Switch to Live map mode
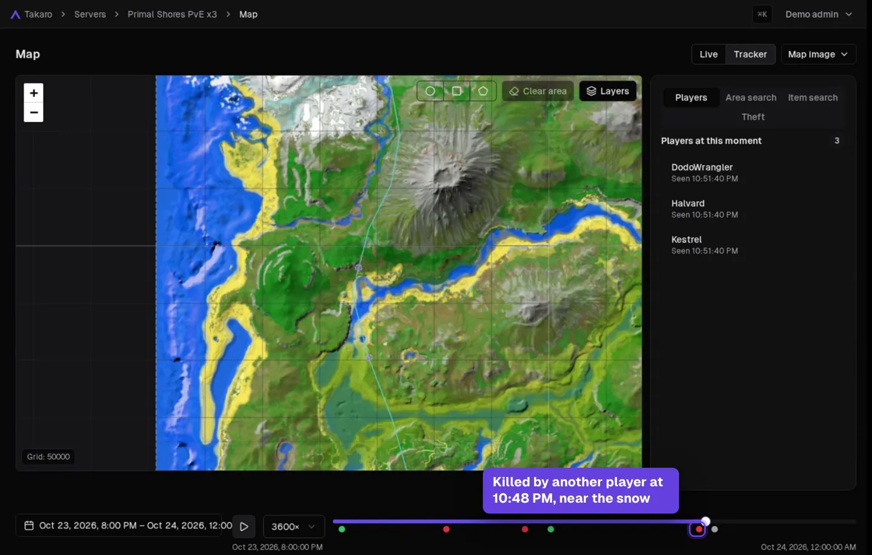The height and width of the screenshot is (555, 872). pos(708,54)
